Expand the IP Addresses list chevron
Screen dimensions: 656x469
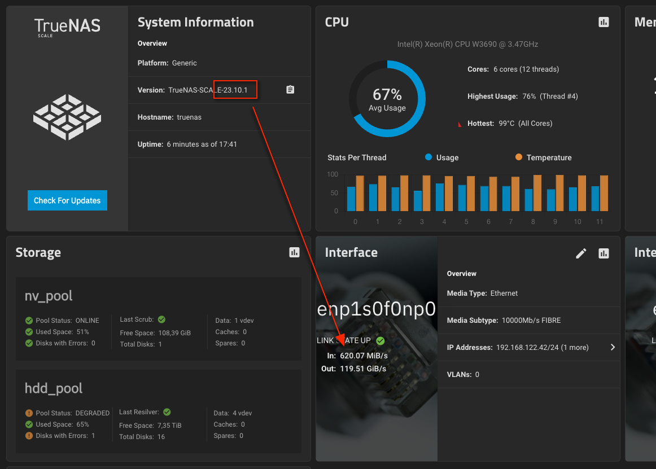click(613, 347)
